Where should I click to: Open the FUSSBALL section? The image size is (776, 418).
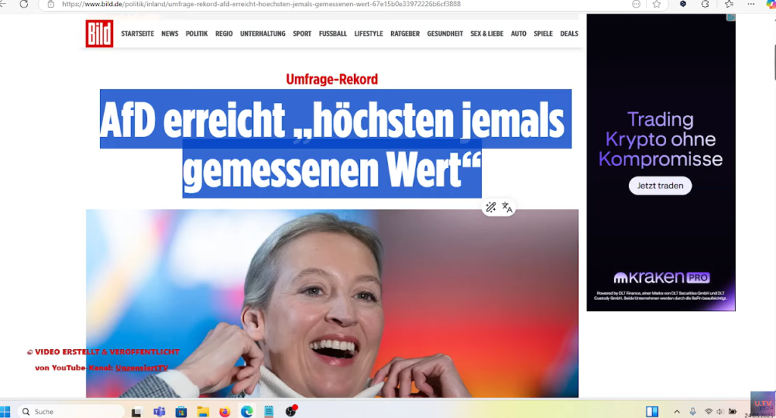pyautogui.click(x=333, y=33)
